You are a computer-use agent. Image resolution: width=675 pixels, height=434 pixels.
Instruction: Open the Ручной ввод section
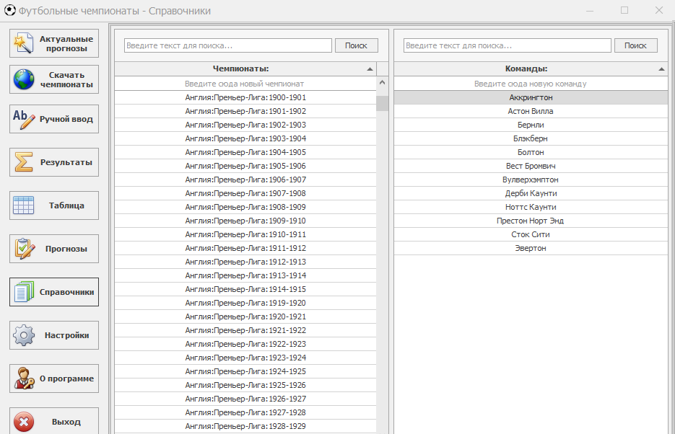54,119
